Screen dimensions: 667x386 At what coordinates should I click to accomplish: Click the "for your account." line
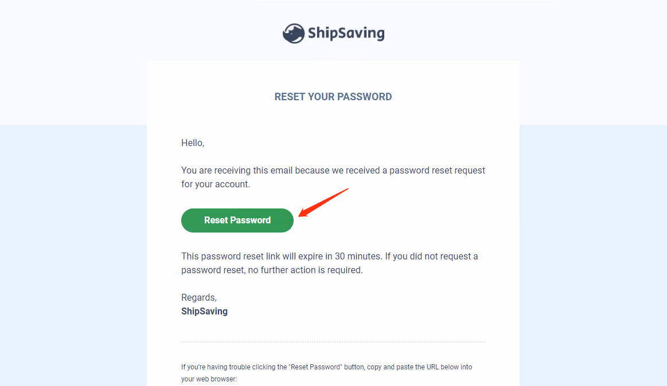point(216,184)
